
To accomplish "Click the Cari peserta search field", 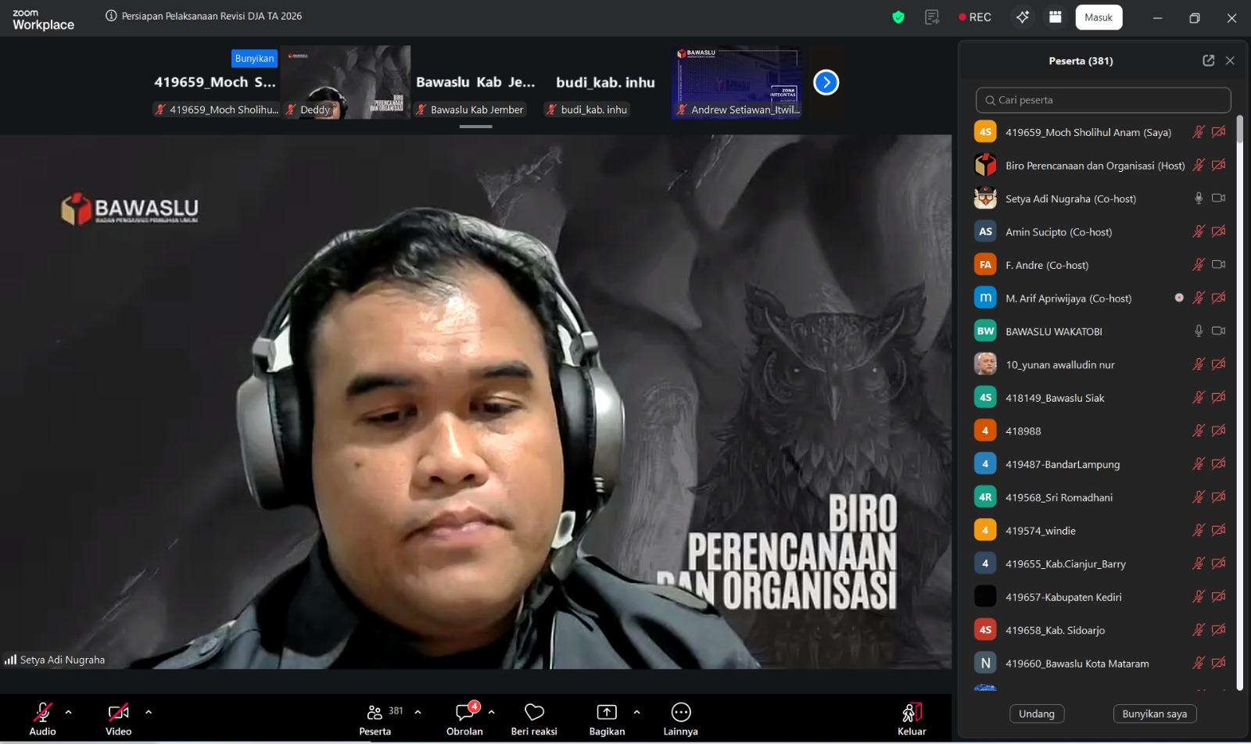I will [x=1103, y=100].
